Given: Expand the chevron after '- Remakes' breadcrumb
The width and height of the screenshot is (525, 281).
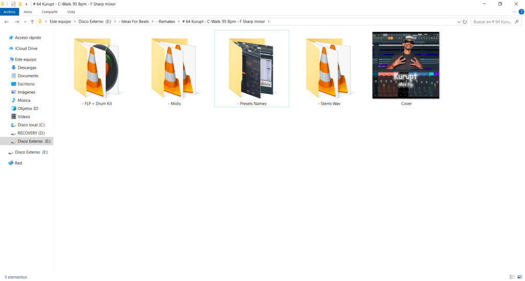Looking at the screenshot, I should [179, 21].
